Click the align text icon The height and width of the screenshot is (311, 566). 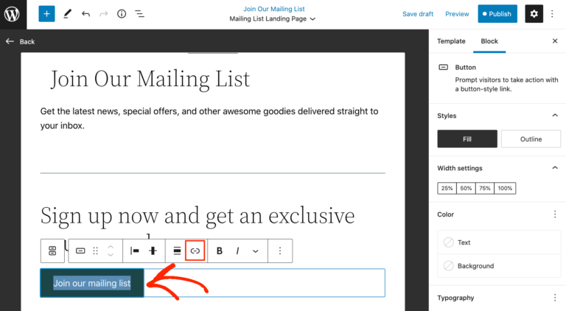point(177,251)
